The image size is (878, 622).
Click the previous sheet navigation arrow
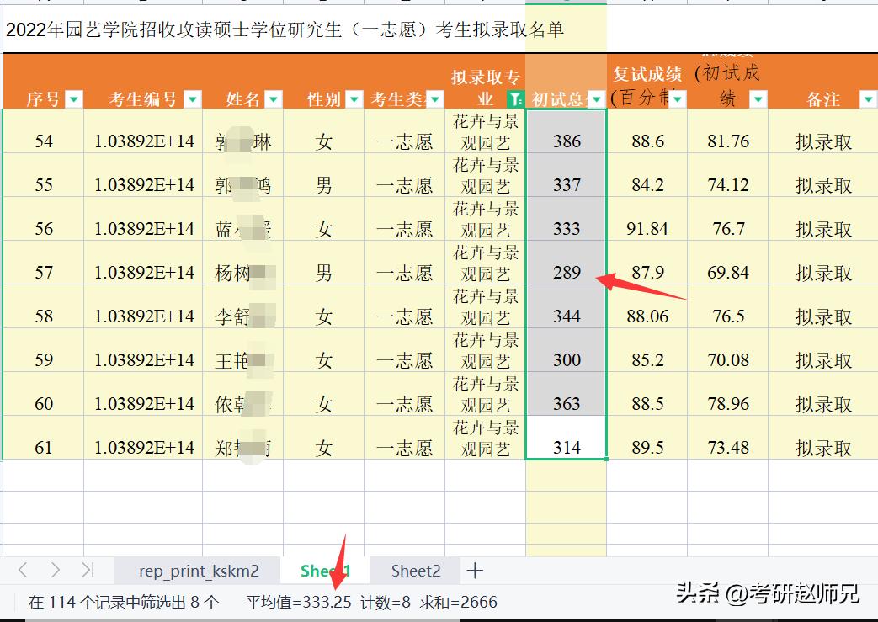point(24,571)
